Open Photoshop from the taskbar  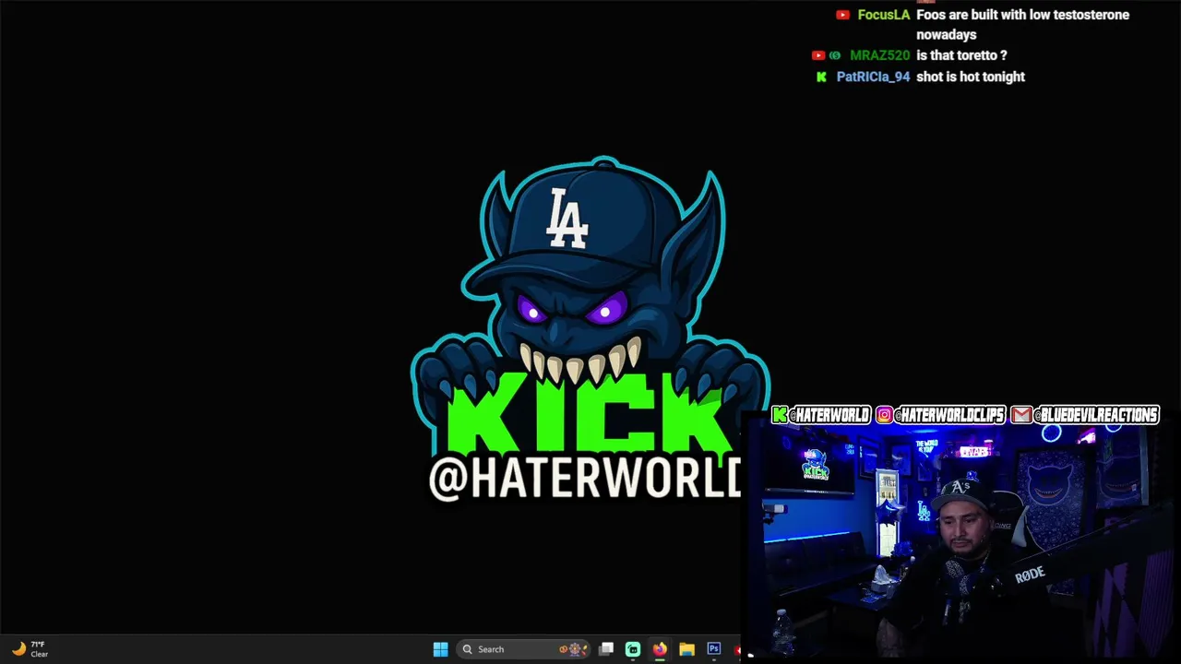[x=713, y=649]
